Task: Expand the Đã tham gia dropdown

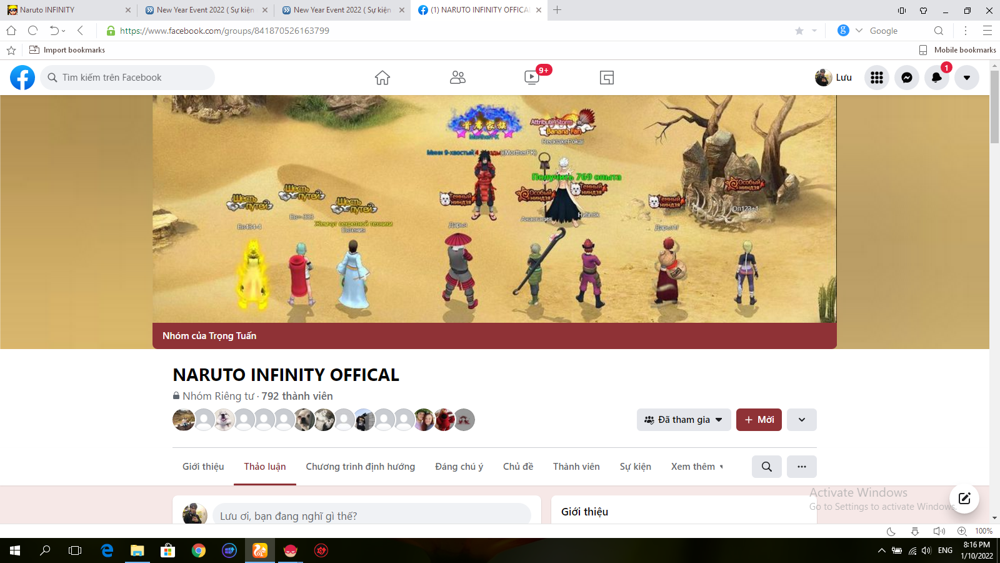Action: pyautogui.click(x=684, y=420)
